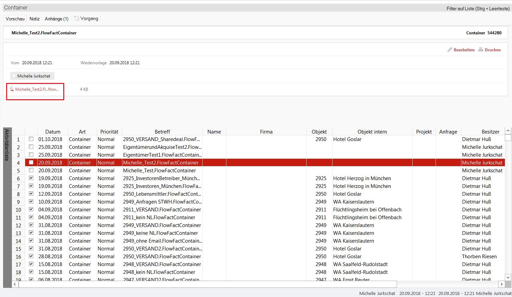
Task: Sort list by Betreff column header
Action: pyautogui.click(x=162, y=132)
